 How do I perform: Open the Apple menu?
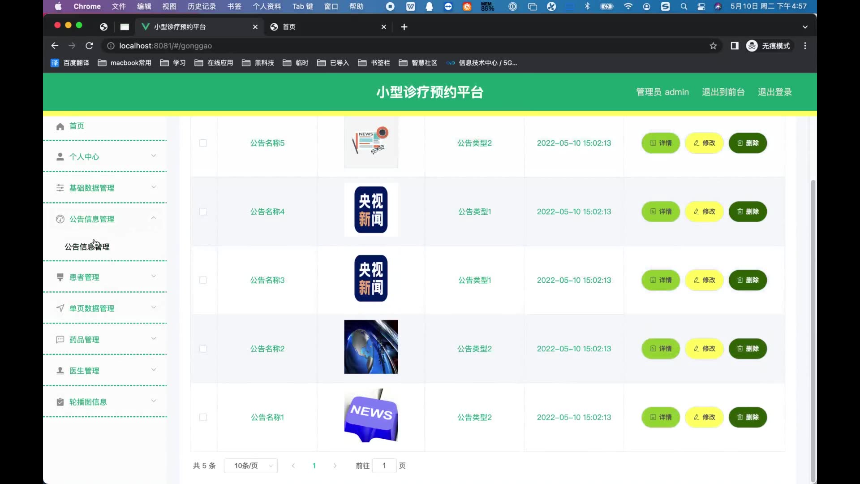(x=58, y=6)
